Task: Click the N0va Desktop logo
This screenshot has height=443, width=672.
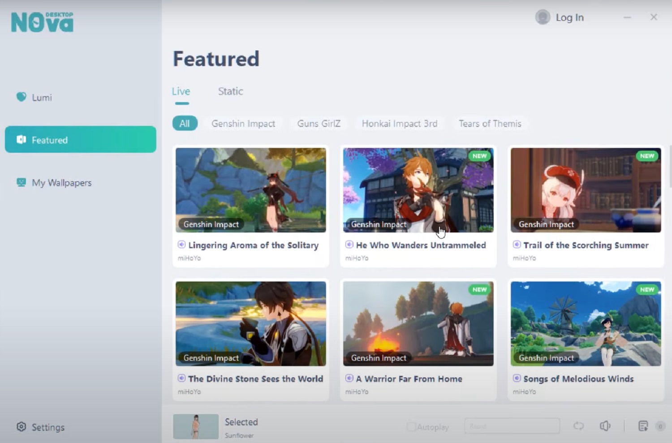Action: tap(42, 22)
